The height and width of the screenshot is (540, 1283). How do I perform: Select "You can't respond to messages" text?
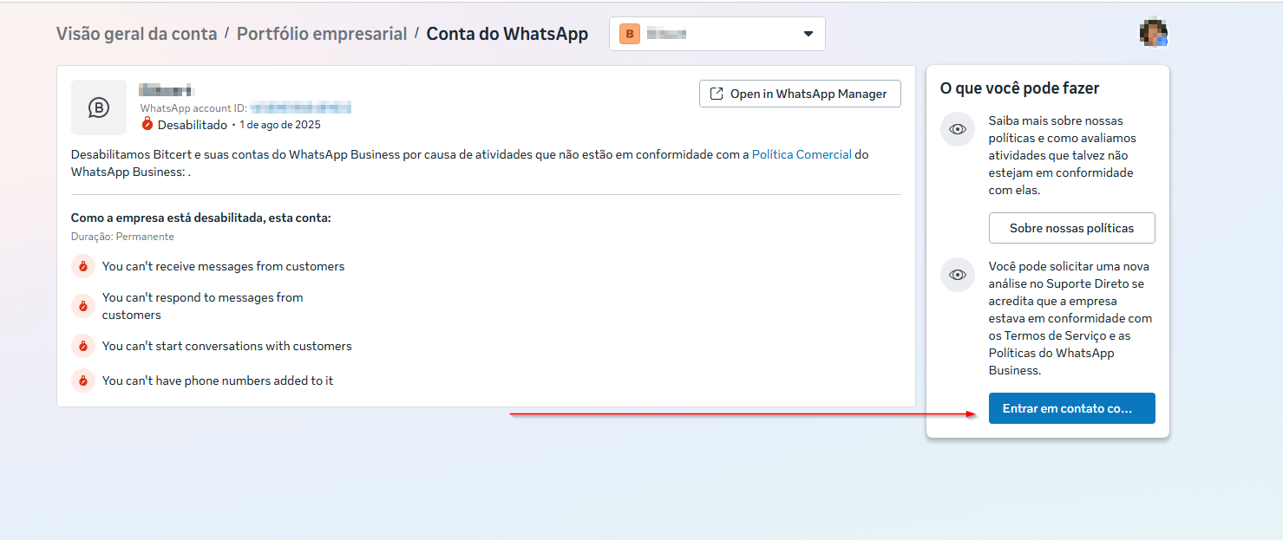pos(203,306)
